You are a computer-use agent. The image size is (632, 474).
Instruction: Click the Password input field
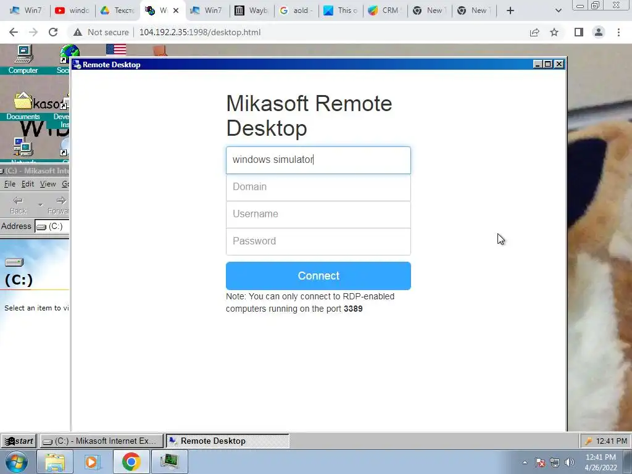(318, 241)
